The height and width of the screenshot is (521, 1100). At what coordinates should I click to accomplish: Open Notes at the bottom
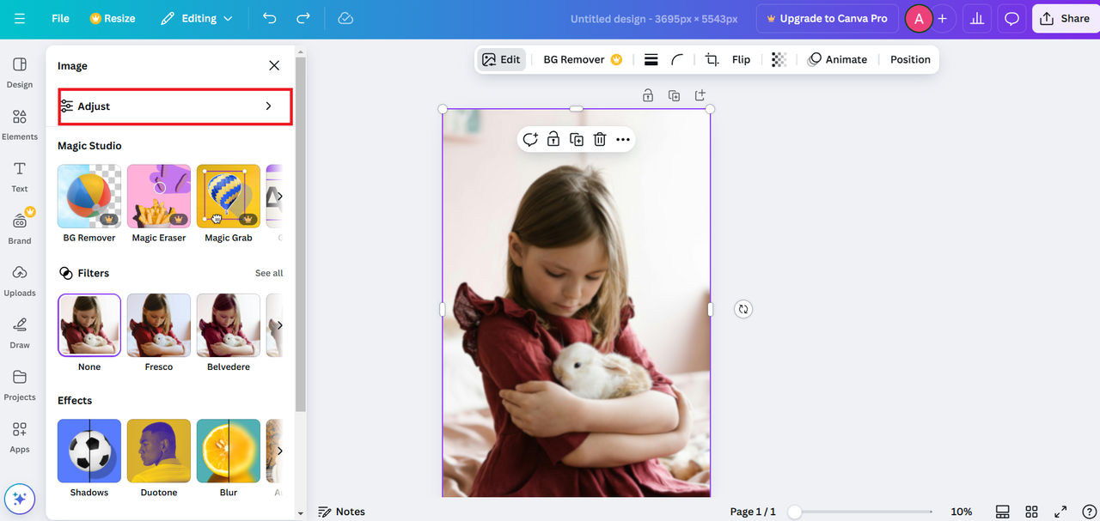point(341,512)
